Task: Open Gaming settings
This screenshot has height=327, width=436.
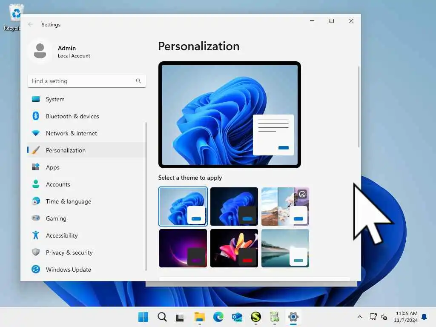Action: [x=86, y=218]
